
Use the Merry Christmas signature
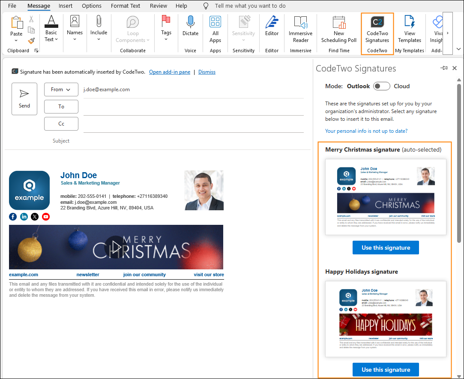coord(386,248)
